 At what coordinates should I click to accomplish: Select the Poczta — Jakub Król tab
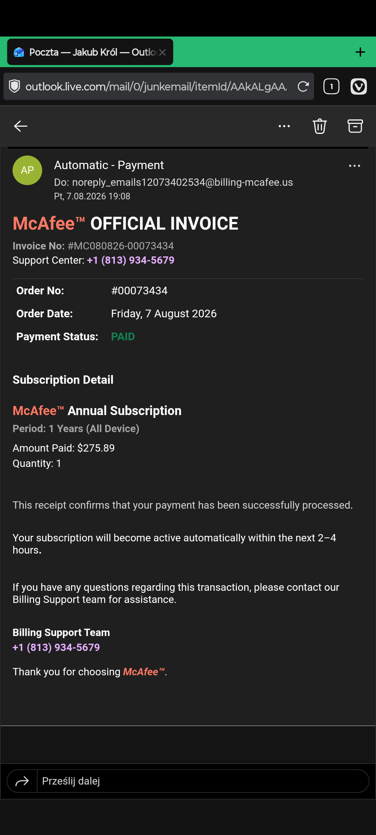coord(90,52)
